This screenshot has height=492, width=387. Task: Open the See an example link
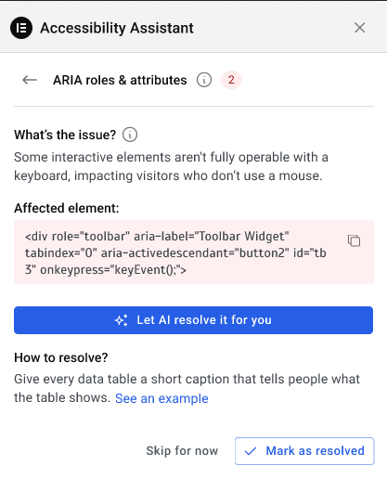pyautogui.click(x=161, y=398)
